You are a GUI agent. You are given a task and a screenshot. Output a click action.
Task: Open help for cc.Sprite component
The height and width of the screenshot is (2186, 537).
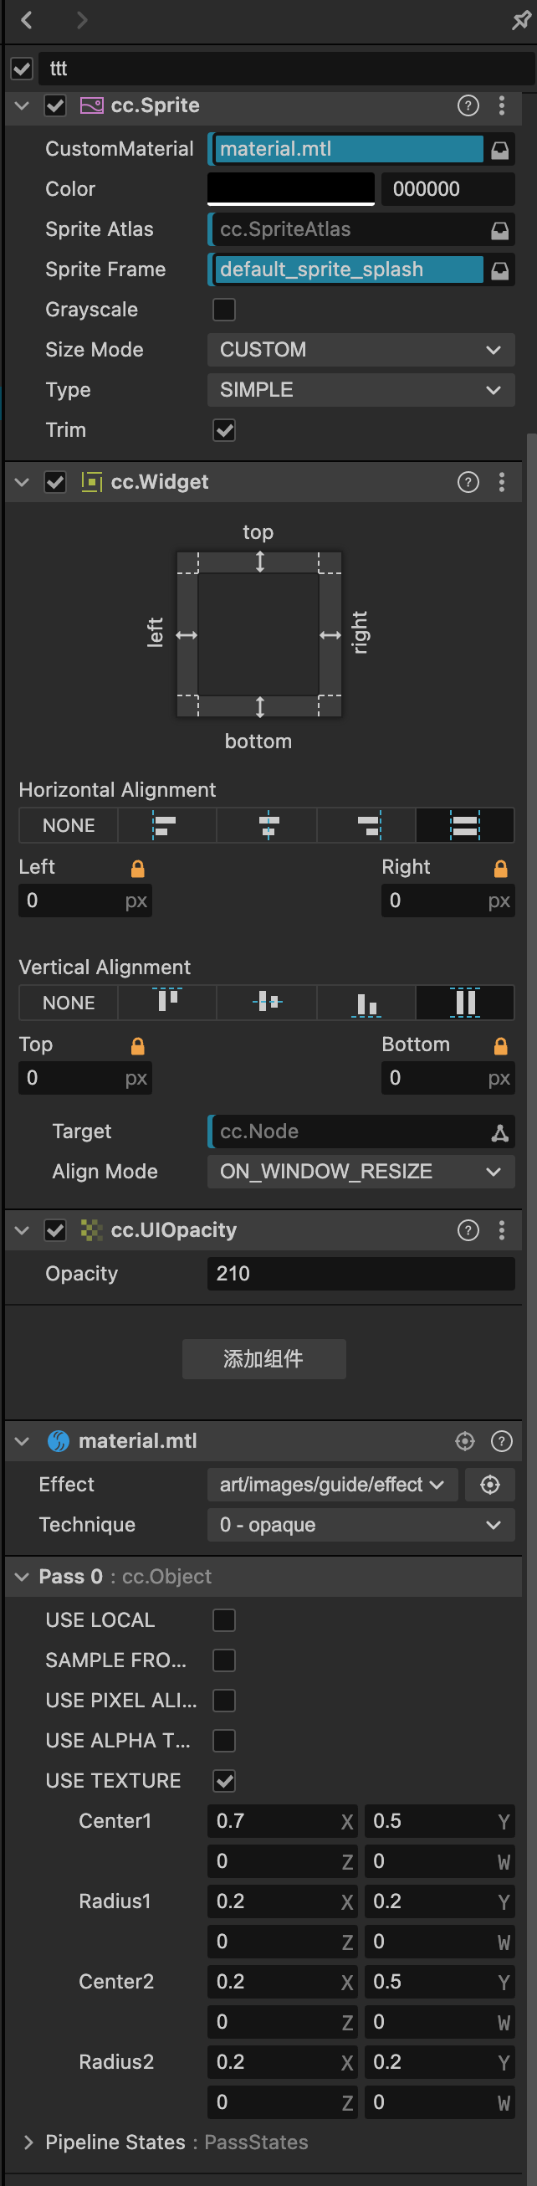tap(468, 105)
